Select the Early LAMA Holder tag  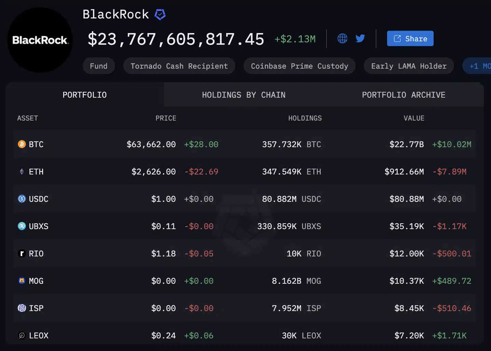click(409, 66)
